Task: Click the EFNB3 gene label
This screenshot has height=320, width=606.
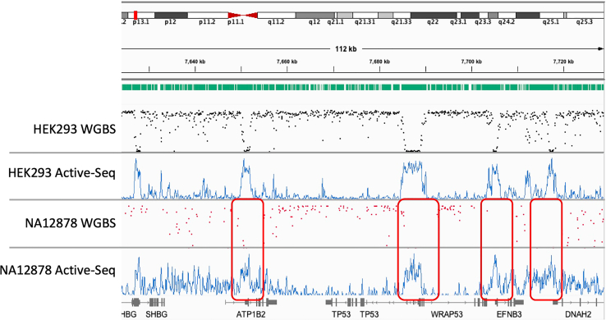Action: click(x=509, y=314)
